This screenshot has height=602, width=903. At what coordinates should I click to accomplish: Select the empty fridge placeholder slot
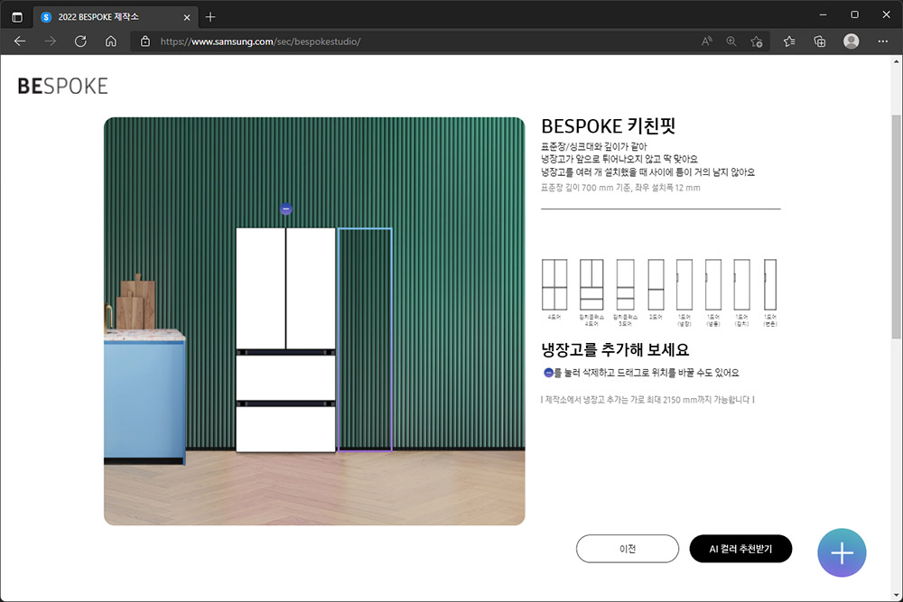(x=365, y=339)
